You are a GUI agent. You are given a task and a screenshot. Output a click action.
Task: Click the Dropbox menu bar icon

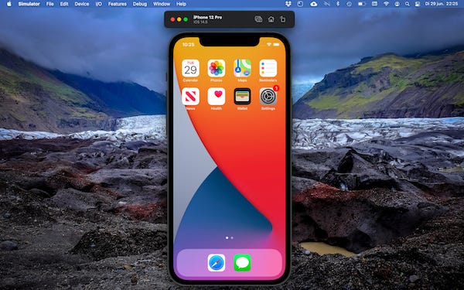(x=288, y=4)
